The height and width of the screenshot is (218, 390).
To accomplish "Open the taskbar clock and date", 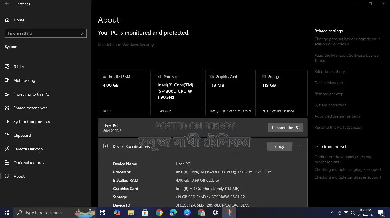I will pos(365,213).
